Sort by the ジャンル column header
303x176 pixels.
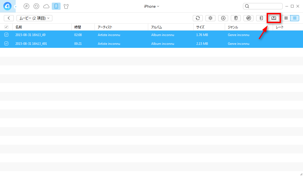(249, 27)
